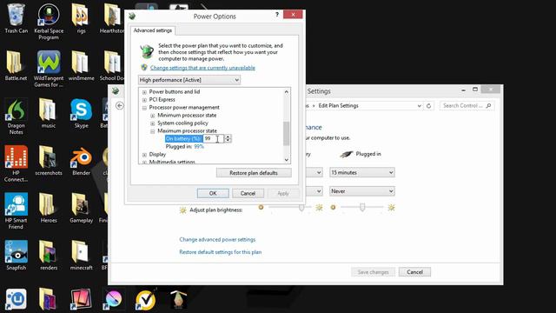Select the rigs folder icon
556x313 pixels.
[81, 18]
